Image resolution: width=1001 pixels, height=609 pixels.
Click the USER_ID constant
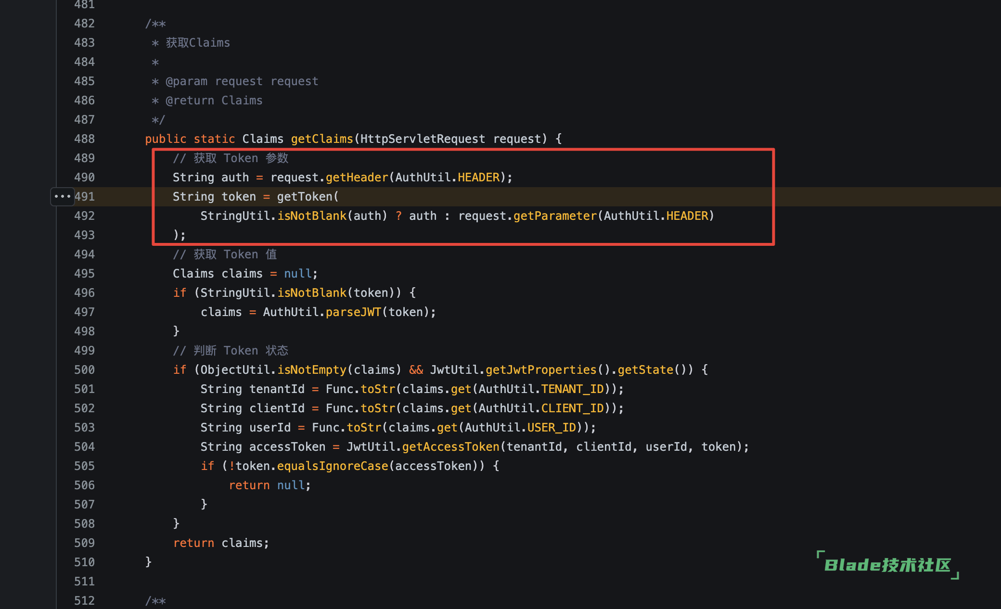point(552,428)
